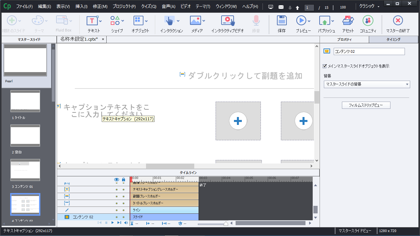The height and width of the screenshot is (236, 420).
Task: Click the Filmstrip View (フィルムストリップビュー) button
Action: [366, 105]
